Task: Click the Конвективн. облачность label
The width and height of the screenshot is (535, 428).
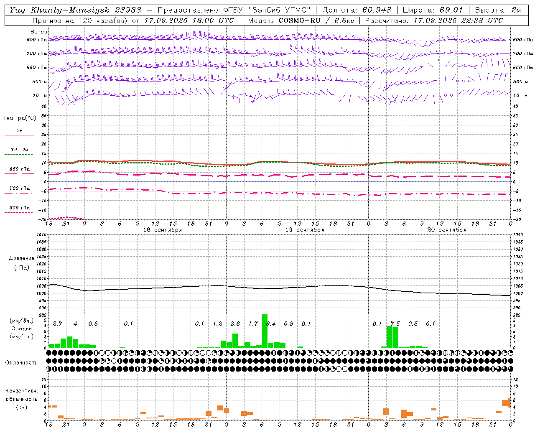Action: point(21,395)
